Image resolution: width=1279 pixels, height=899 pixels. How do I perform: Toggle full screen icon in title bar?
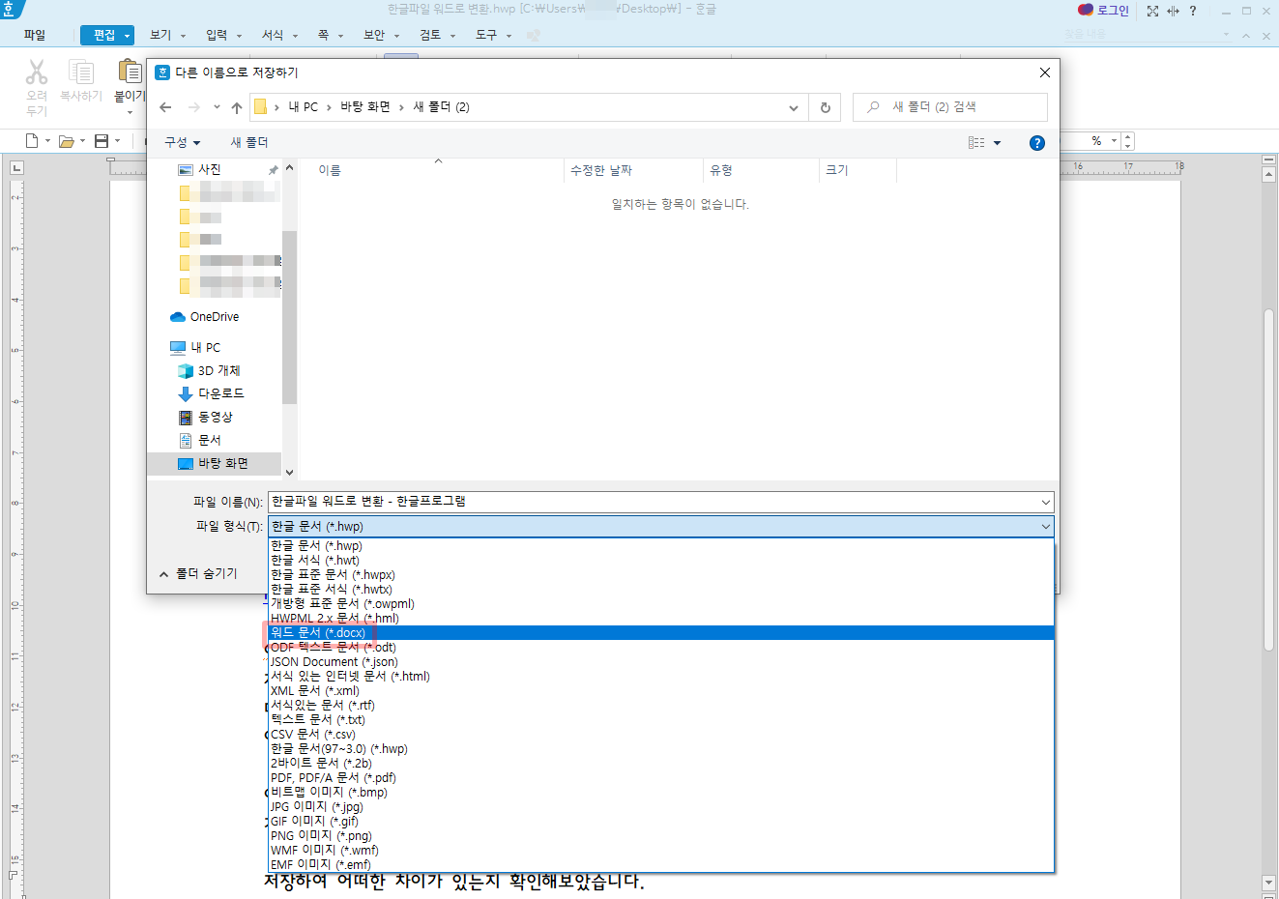click(x=1152, y=11)
